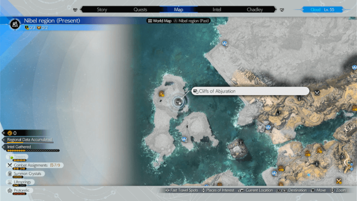Select crossed-swords combat icon right of tooltip

pos(317,93)
